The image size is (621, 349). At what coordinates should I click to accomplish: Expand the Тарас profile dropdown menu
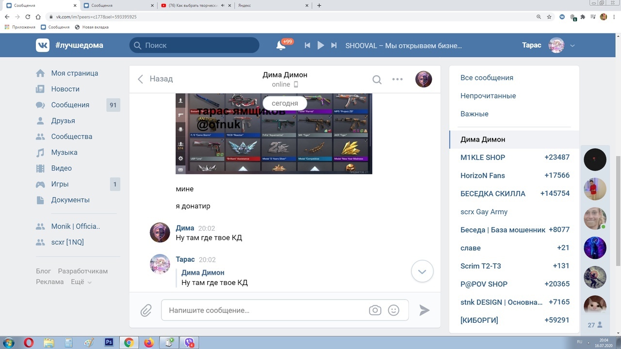[x=572, y=46]
